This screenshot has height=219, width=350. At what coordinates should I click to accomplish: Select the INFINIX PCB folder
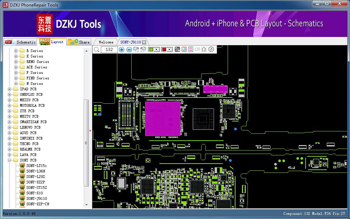point(31,138)
